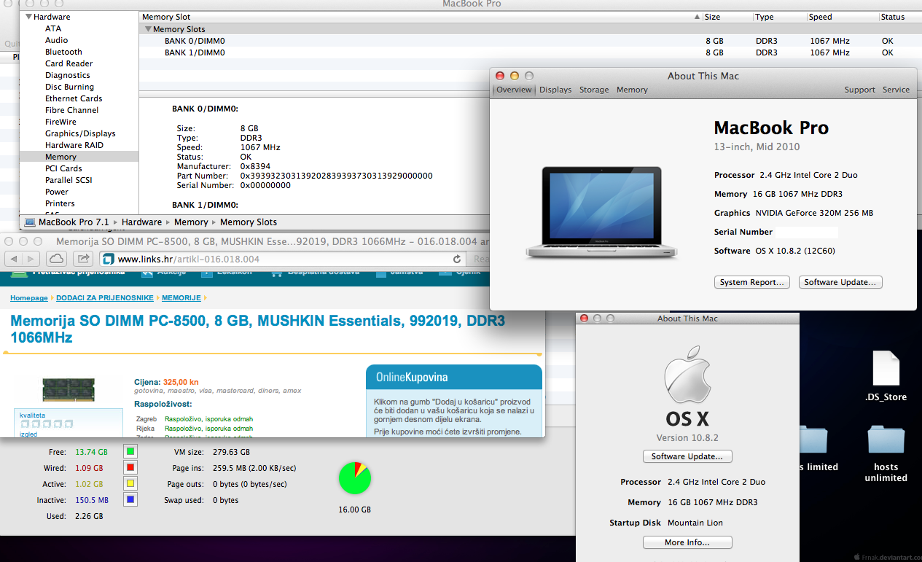This screenshot has width=922, height=562.
Task: Click Hardware in System Report path bar
Action: point(141,222)
